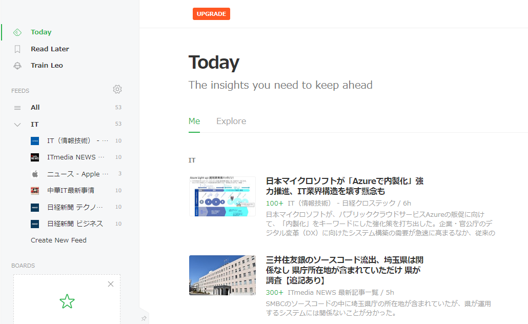Switch to the Me tab
Viewport: 528px width, 324px height.
[x=194, y=121]
